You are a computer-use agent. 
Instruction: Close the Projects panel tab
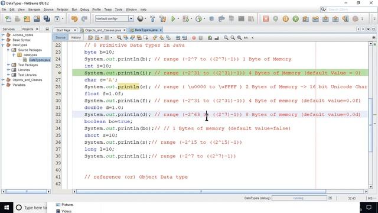(x=37, y=29)
